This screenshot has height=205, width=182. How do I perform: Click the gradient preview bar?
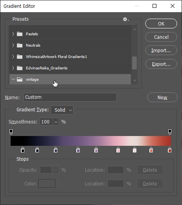pos(91,141)
